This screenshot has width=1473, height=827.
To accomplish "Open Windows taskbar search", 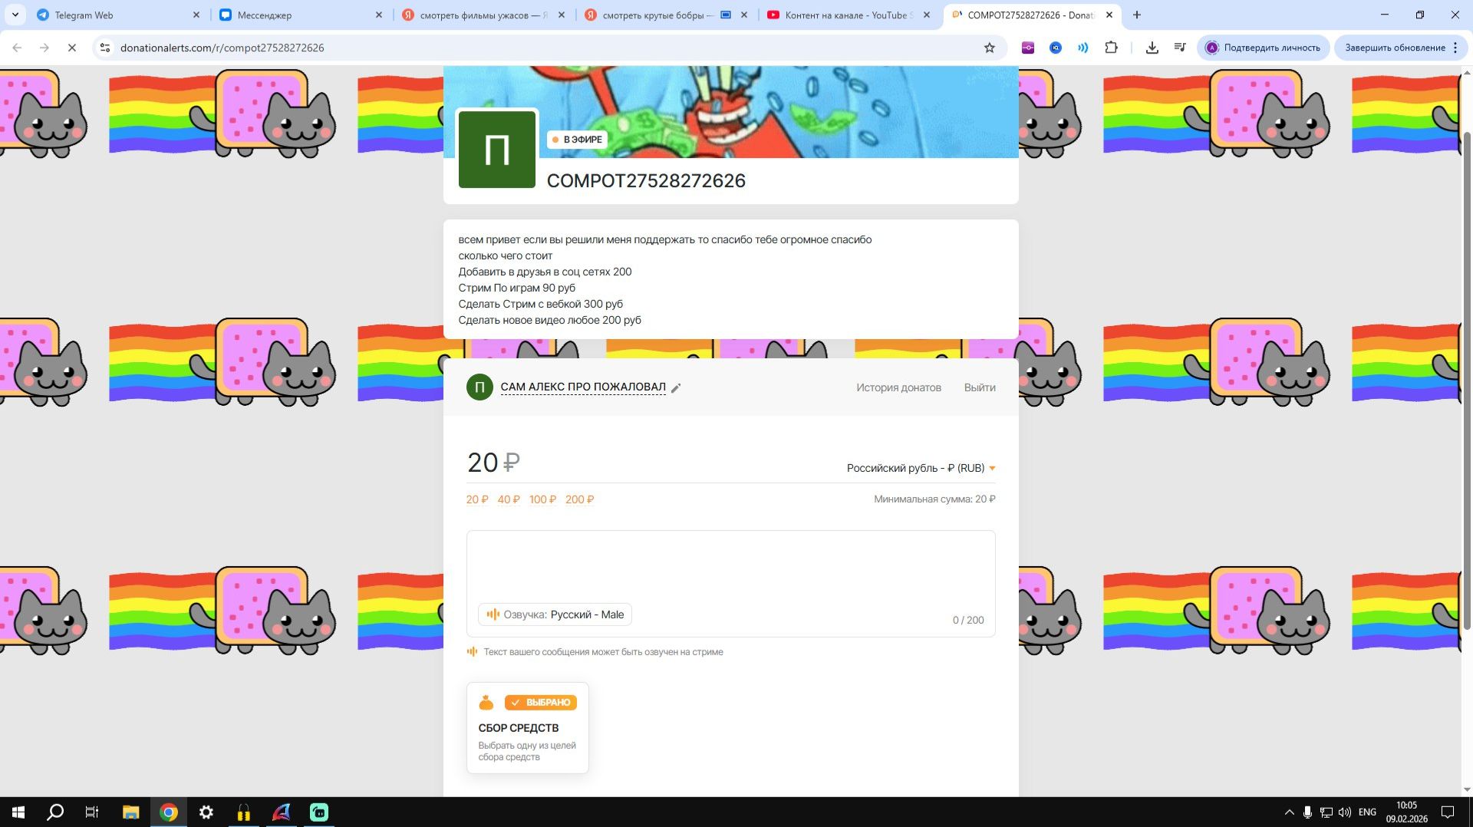I will tap(55, 812).
